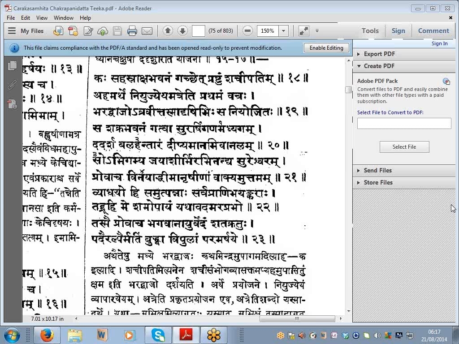Click the Sign In link
Image resolution: width=459 pixels, height=344 pixels.
pos(439,43)
